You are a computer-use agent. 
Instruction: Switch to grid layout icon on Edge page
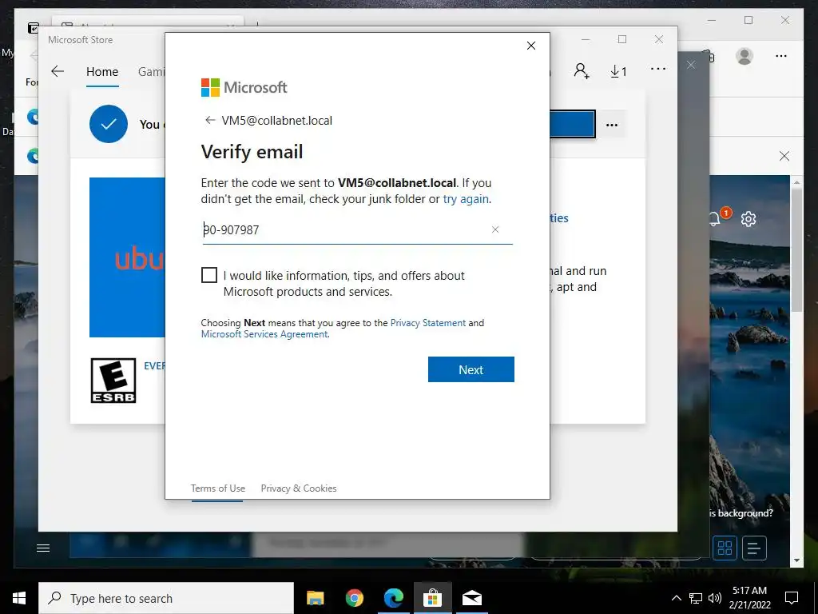pyautogui.click(x=725, y=548)
